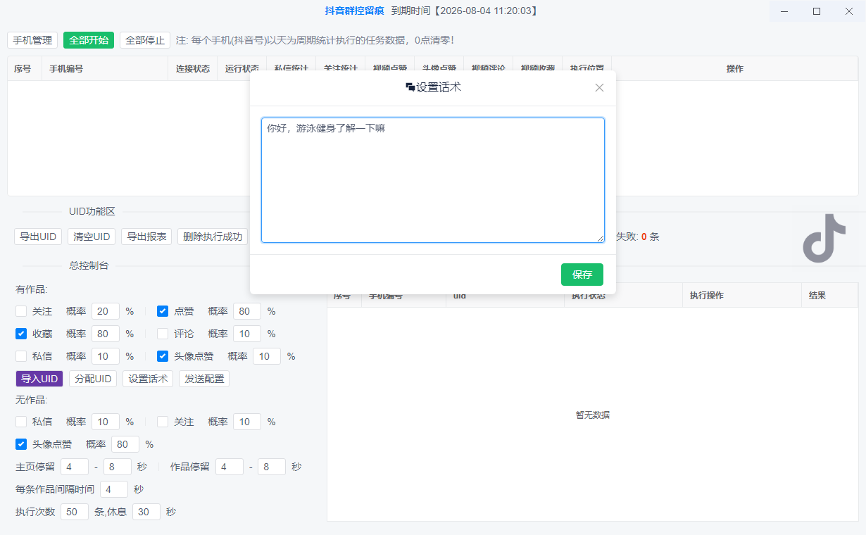The image size is (866, 535).
Task: Click the 连接状态 column header
Action: point(193,69)
